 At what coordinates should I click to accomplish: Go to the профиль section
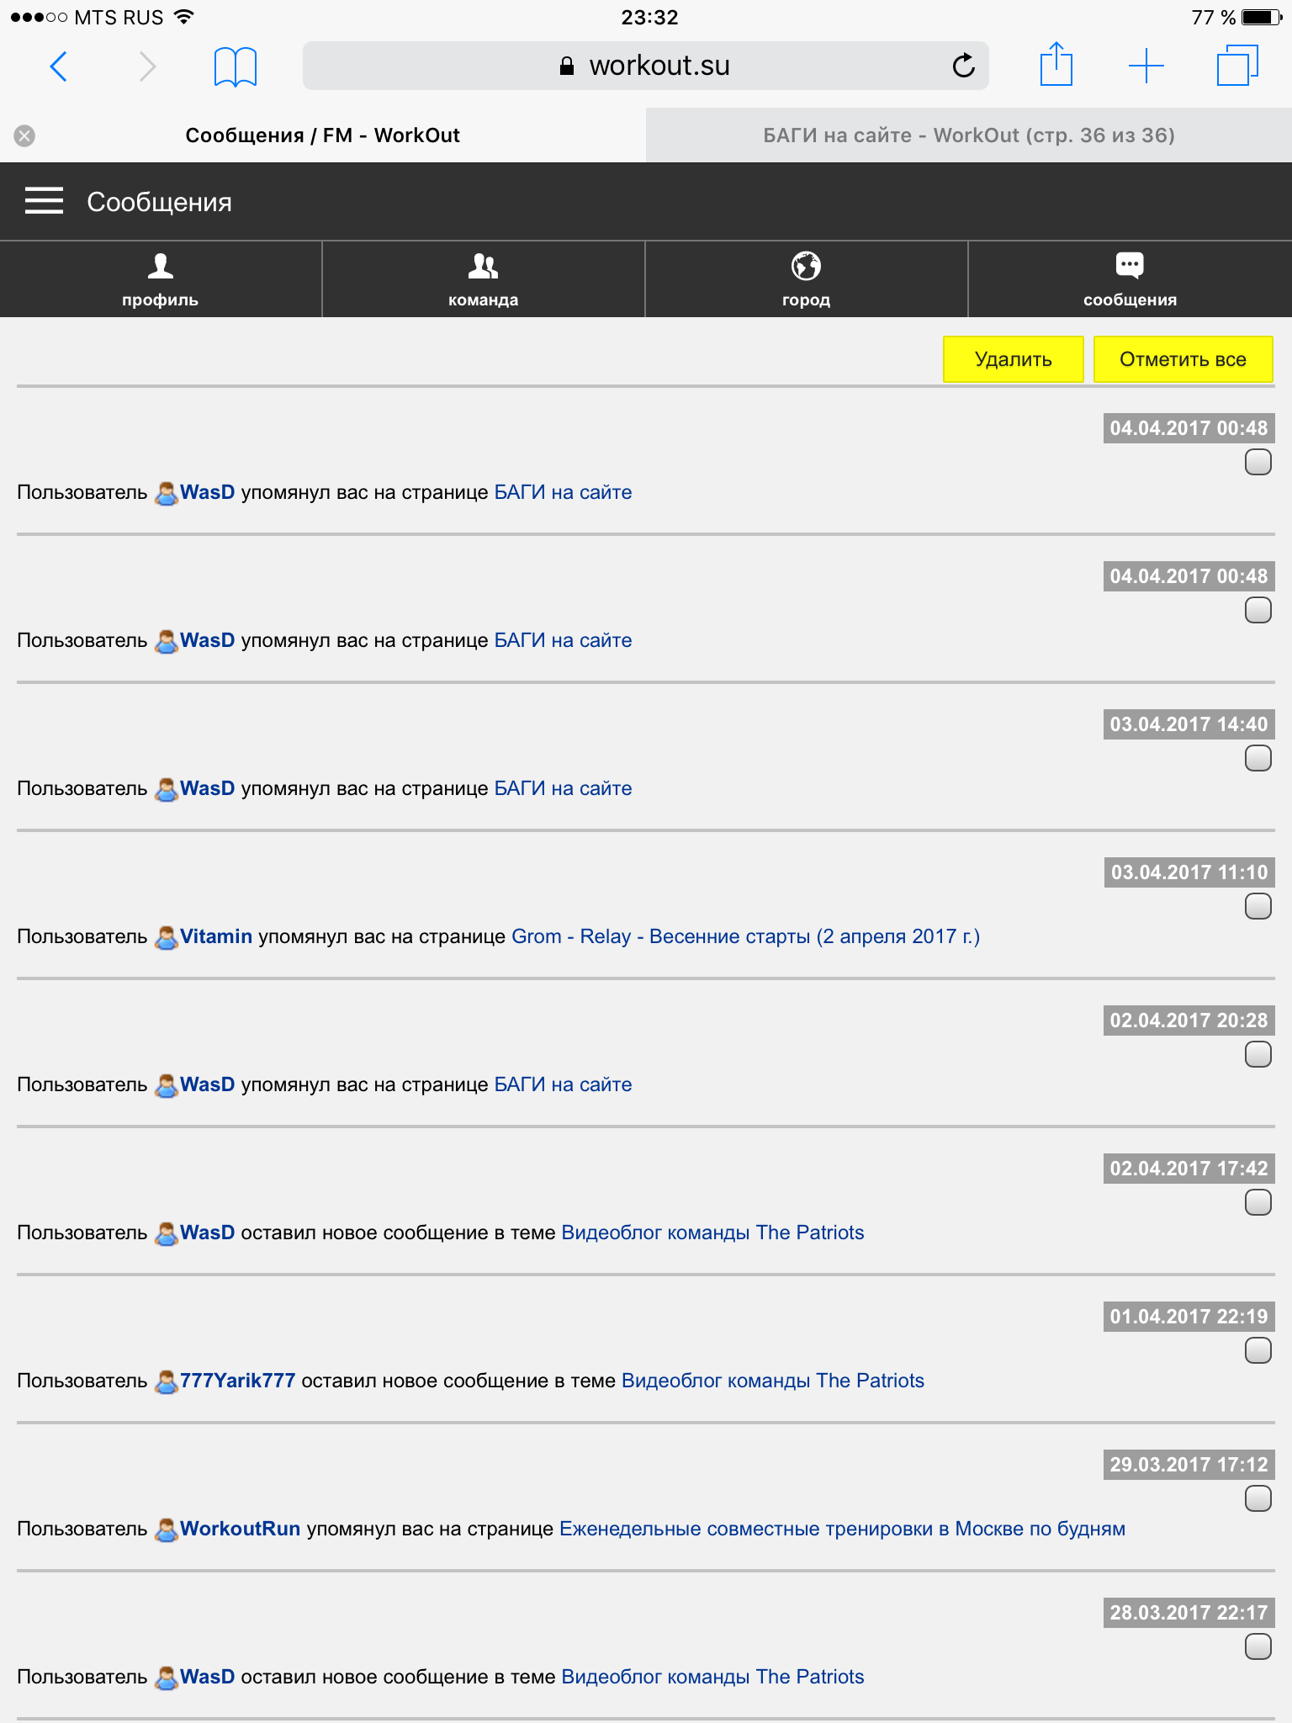coord(160,279)
